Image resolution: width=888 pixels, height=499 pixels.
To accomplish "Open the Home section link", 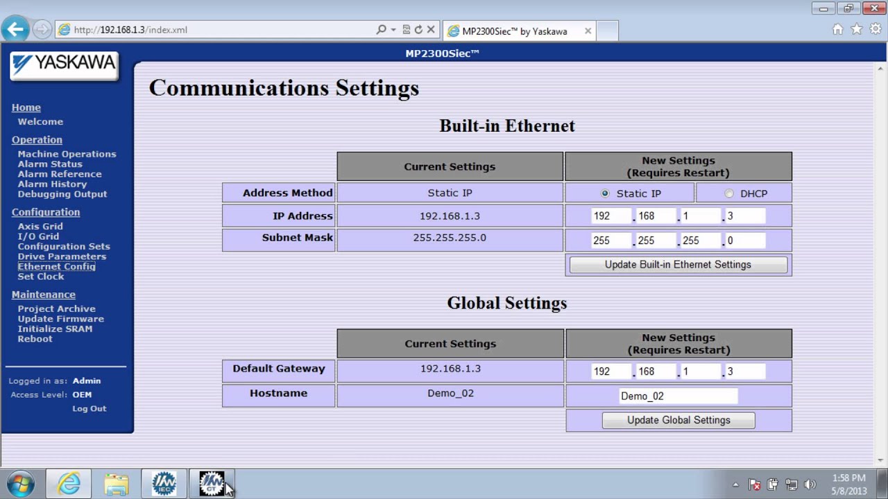I will tap(26, 107).
